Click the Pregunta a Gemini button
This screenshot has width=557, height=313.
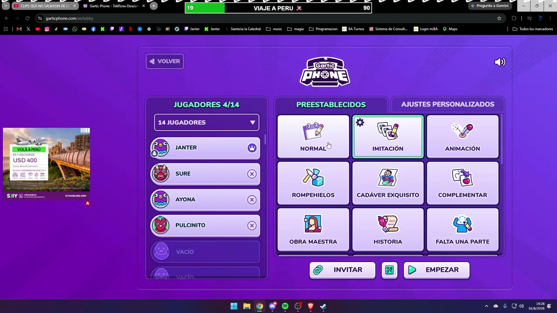pyautogui.click(x=489, y=6)
